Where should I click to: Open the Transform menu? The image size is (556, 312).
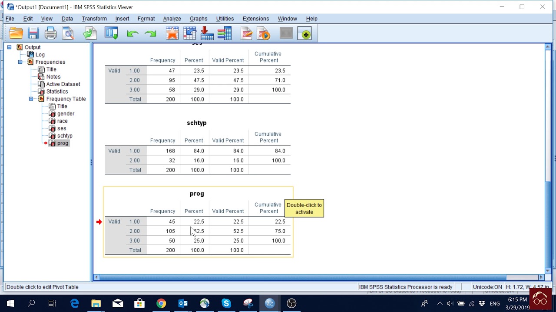[x=94, y=19]
